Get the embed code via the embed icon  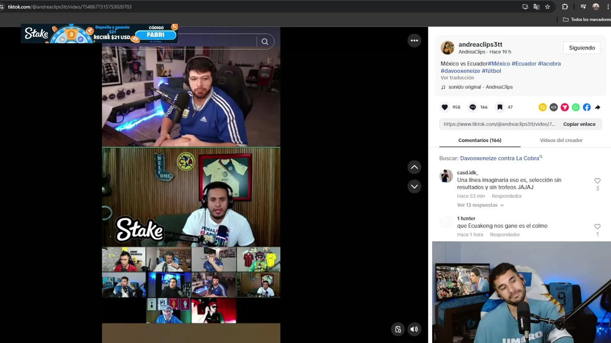[x=553, y=107]
